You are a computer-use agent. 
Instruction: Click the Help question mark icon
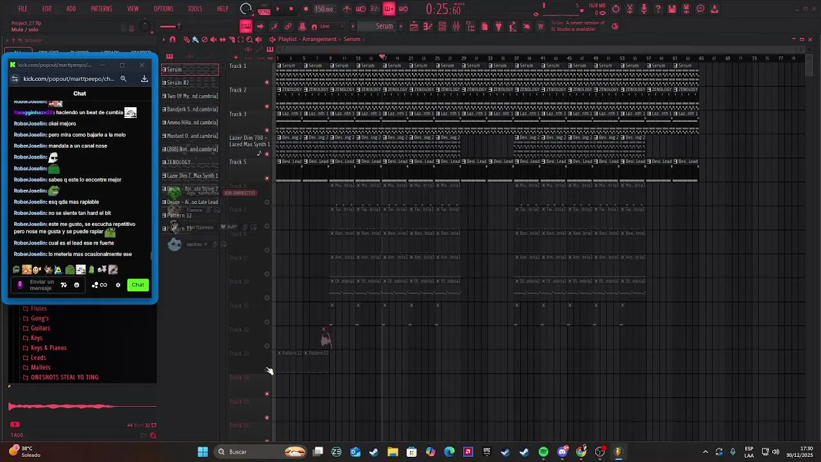[x=658, y=9]
